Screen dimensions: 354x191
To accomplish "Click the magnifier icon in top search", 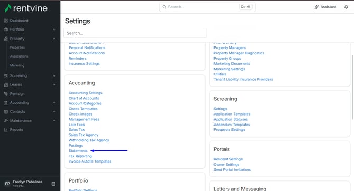I will click(164, 7).
